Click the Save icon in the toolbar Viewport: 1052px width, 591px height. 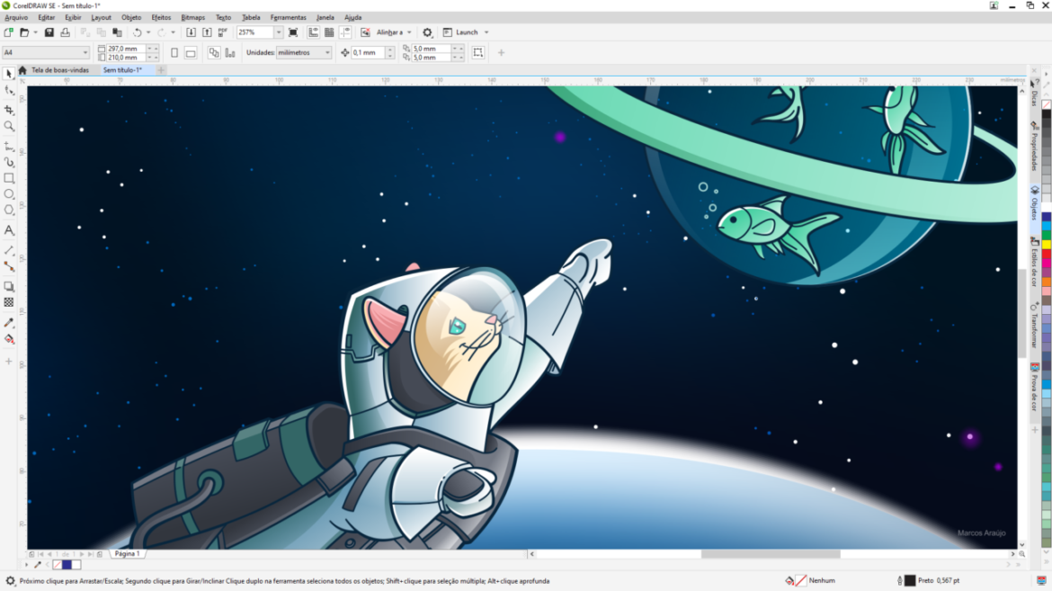pyautogui.click(x=49, y=32)
